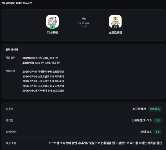Select the 소프트뱅크 타선이 중반 prediction sentence

click(105, 143)
